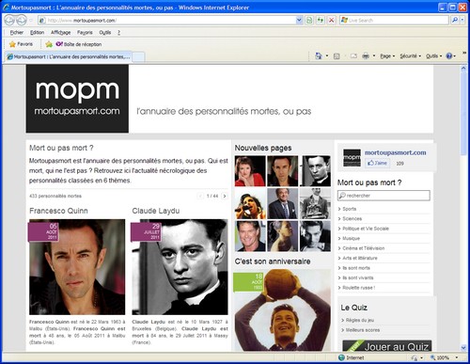Click the add to favorites bar star icon

click(49, 44)
